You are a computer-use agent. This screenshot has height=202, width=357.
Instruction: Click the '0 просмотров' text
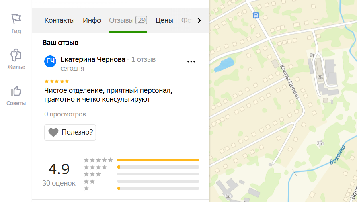[65, 114]
